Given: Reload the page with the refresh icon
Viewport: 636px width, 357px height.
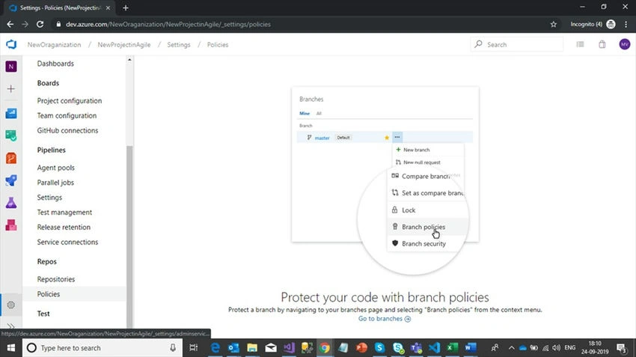Looking at the screenshot, I should (x=40, y=25).
